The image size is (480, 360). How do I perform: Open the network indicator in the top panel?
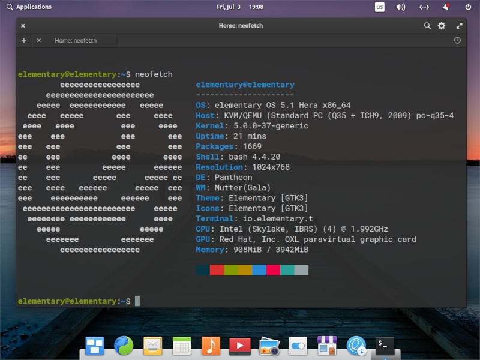pos(423,7)
